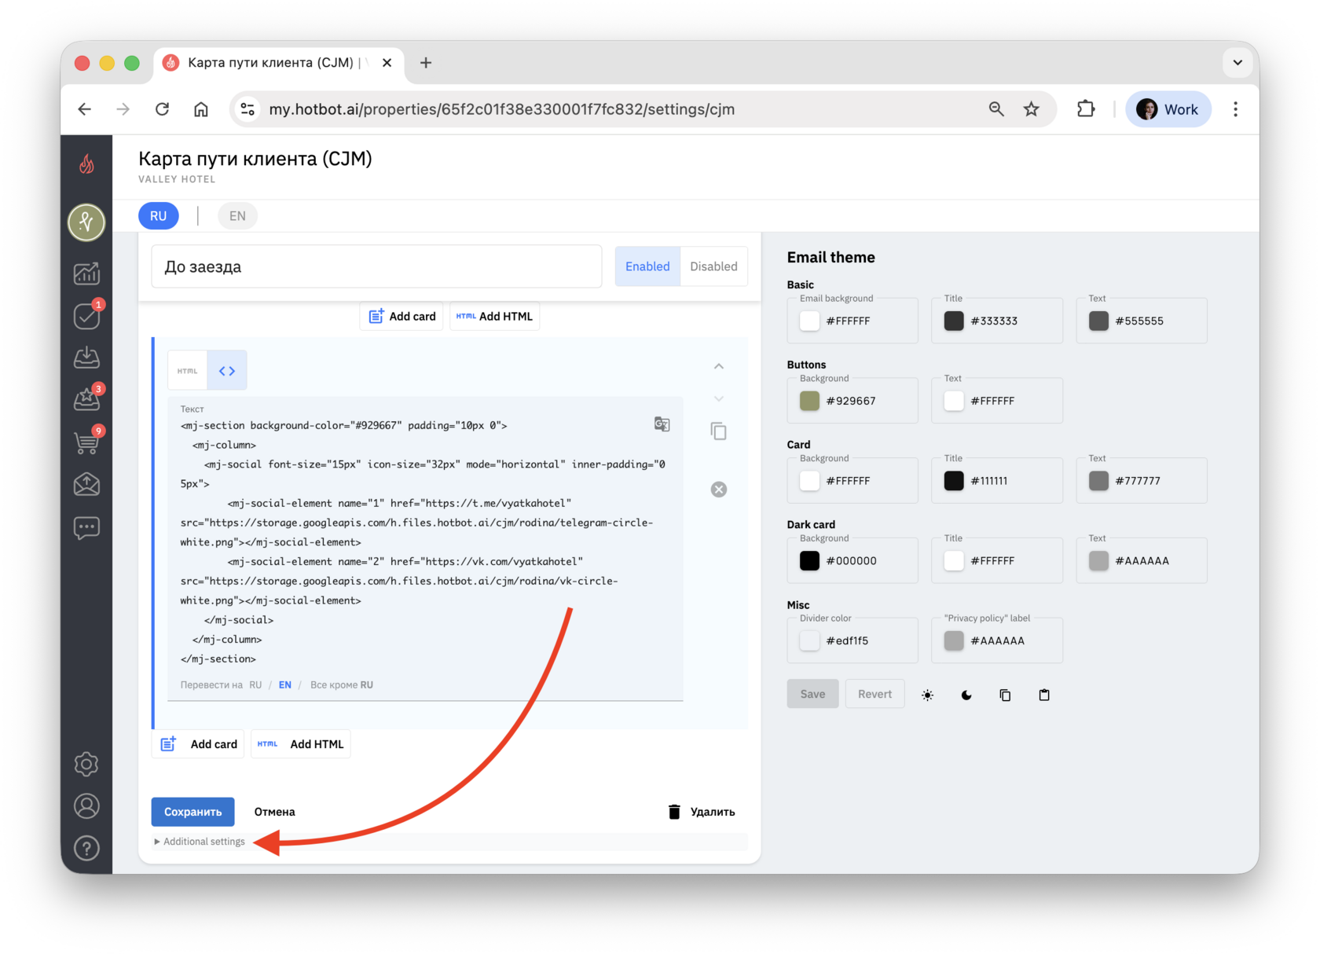1320x954 pixels.
Task: Go to browser home page icon
Action: pyautogui.click(x=201, y=109)
